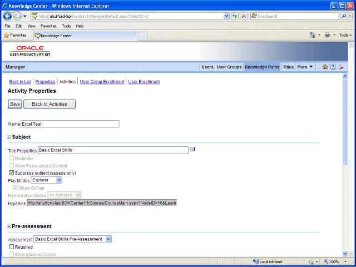Go back with the browser Back arrow

click(x=7, y=16)
